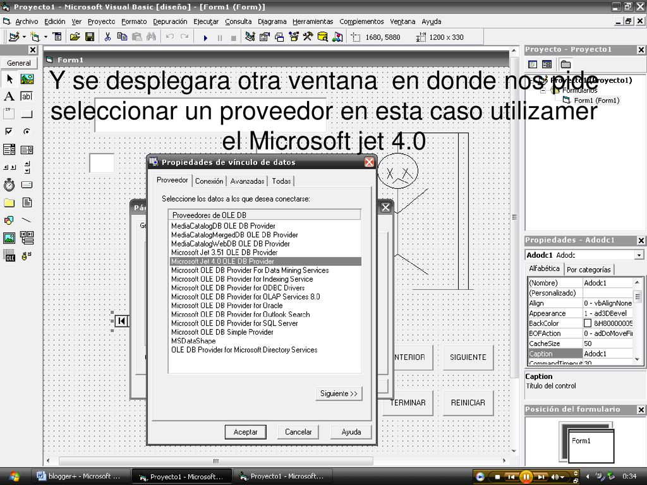The height and width of the screenshot is (485, 647).
Task: Select the CheckBox tool in toolbox
Action: tap(9, 131)
